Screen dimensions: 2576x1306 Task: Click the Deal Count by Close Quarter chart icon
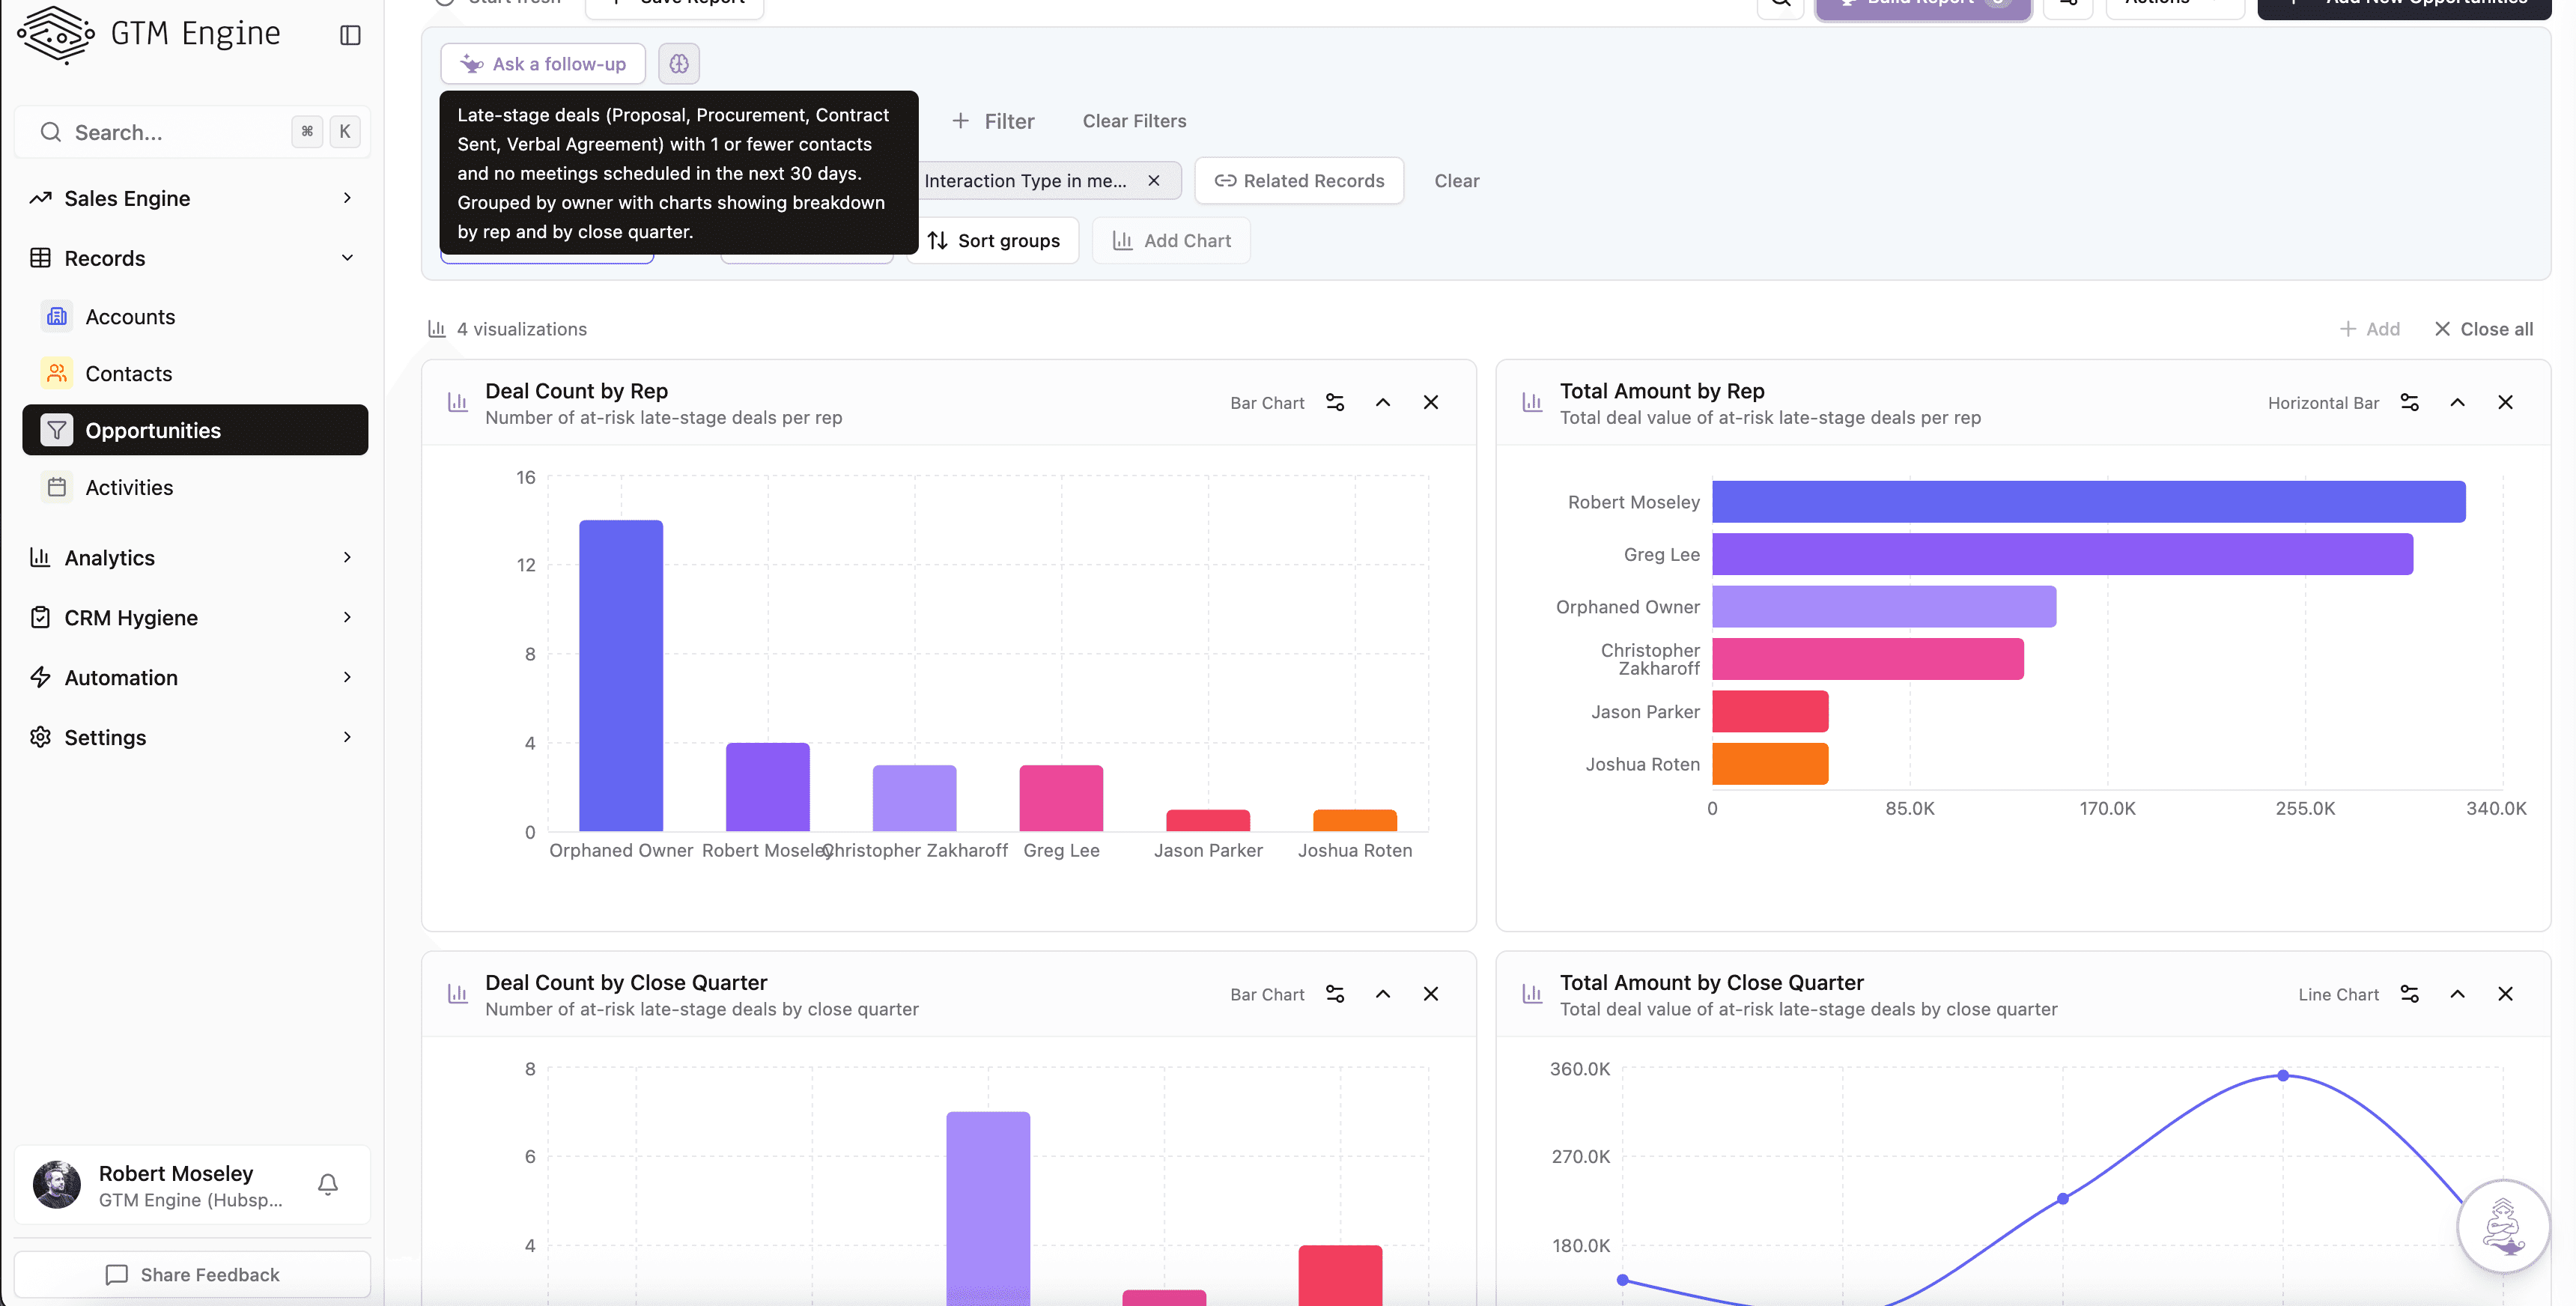458,994
